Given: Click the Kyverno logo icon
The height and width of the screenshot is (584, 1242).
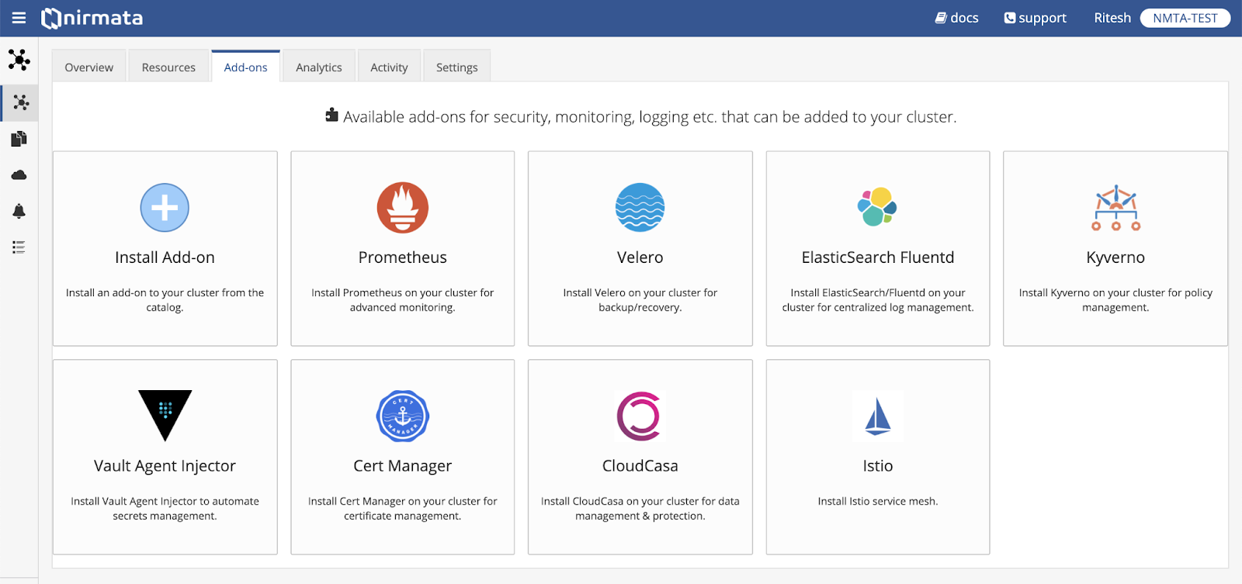Looking at the screenshot, I should (1115, 208).
